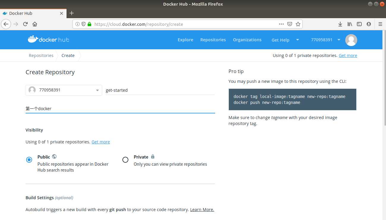Switch to the Docker Hub browser tab
This screenshot has width=386, height=220.
pos(33,13)
